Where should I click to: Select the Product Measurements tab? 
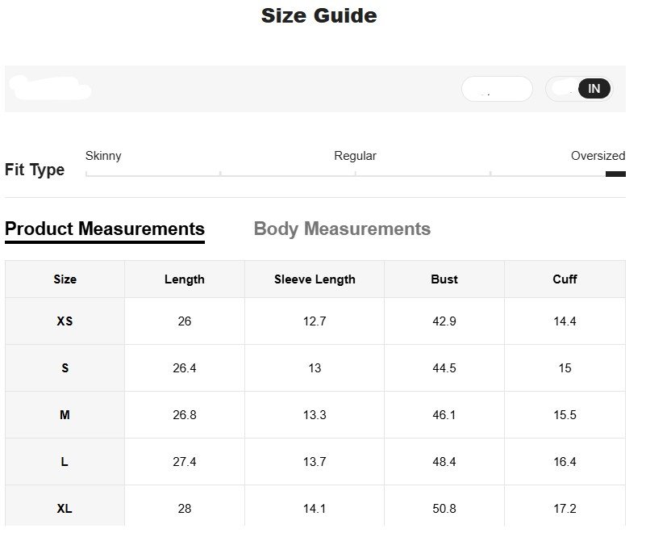coord(105,229)
